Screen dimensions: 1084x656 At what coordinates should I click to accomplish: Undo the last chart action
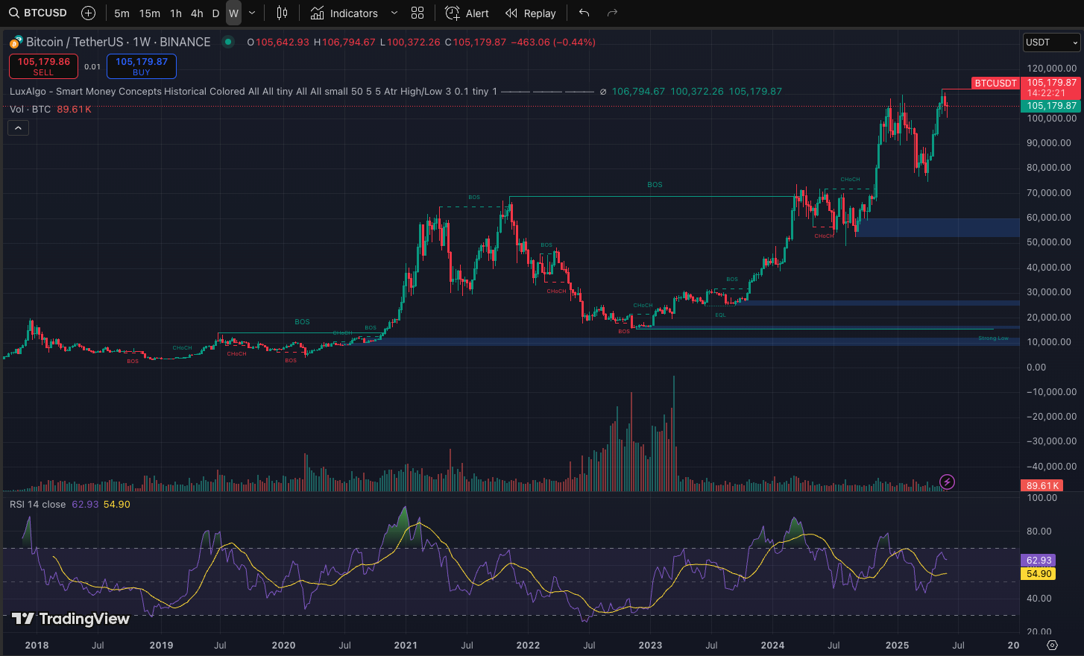click(x=584, y=13)
